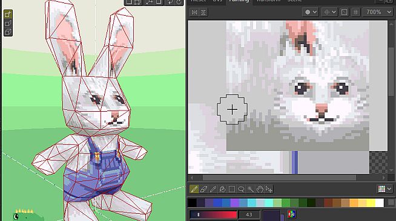Click the texture canvas vertical scrollbar

click(392, 71)
